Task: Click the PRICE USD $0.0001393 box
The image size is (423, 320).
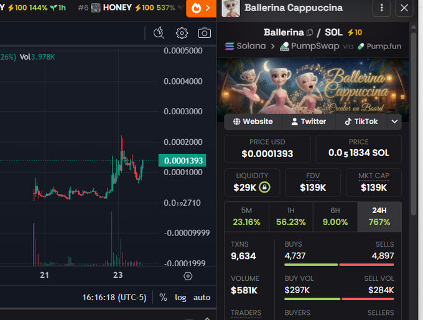Action: coord(267,149)
